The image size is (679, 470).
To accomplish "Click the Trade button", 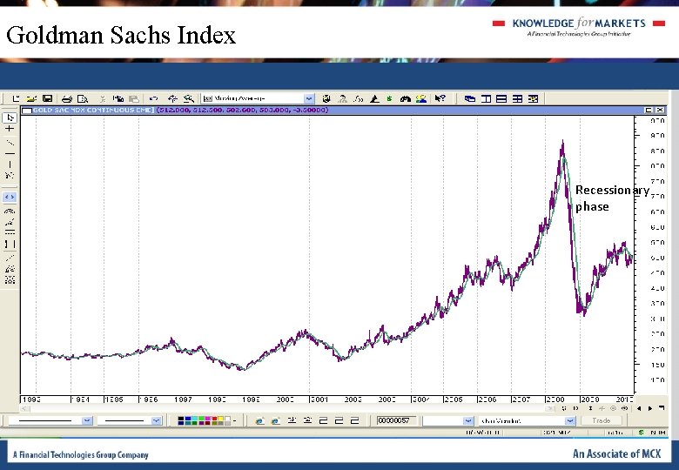I will pos(601,420).
